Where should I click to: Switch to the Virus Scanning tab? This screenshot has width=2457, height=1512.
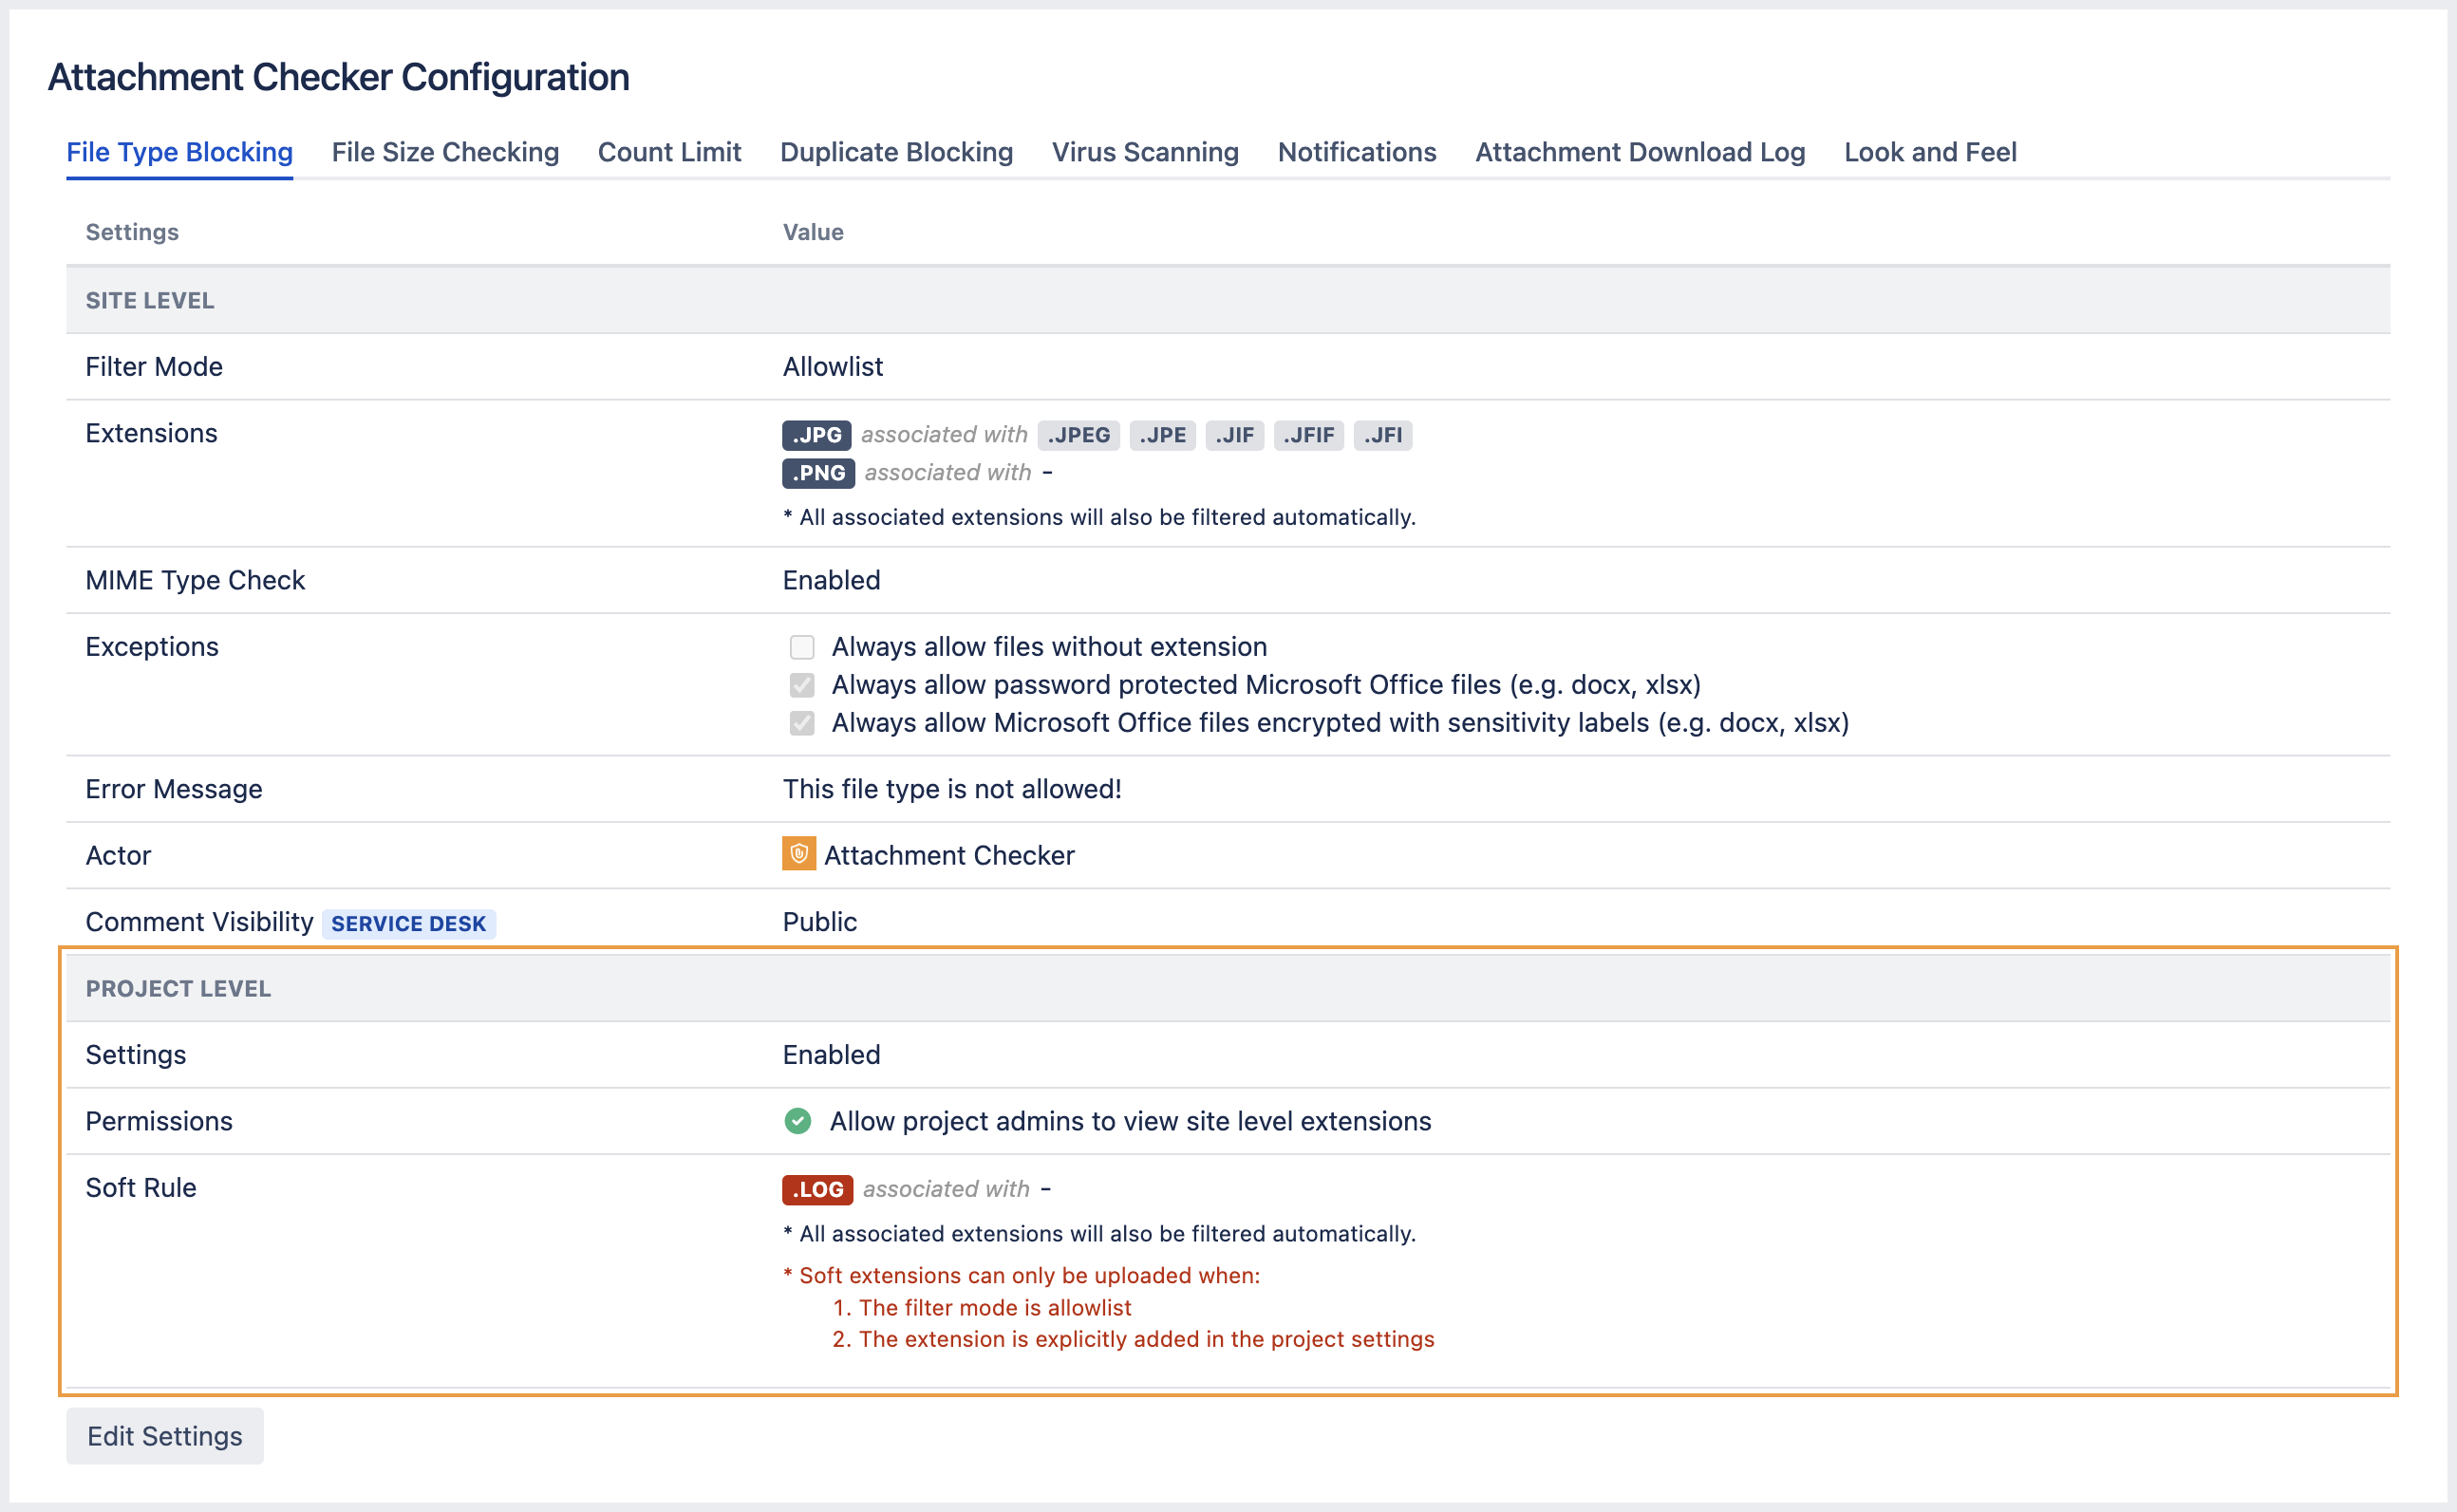pyautogui.click(x=1144, y=152)
